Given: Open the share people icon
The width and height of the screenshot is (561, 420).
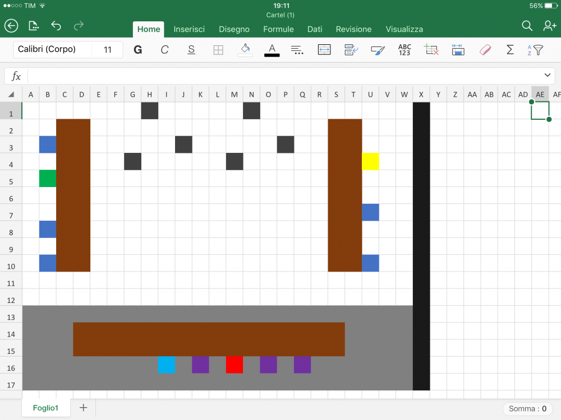Looking at the screenshot, I should pyautogui.click(x=550, y=26).
